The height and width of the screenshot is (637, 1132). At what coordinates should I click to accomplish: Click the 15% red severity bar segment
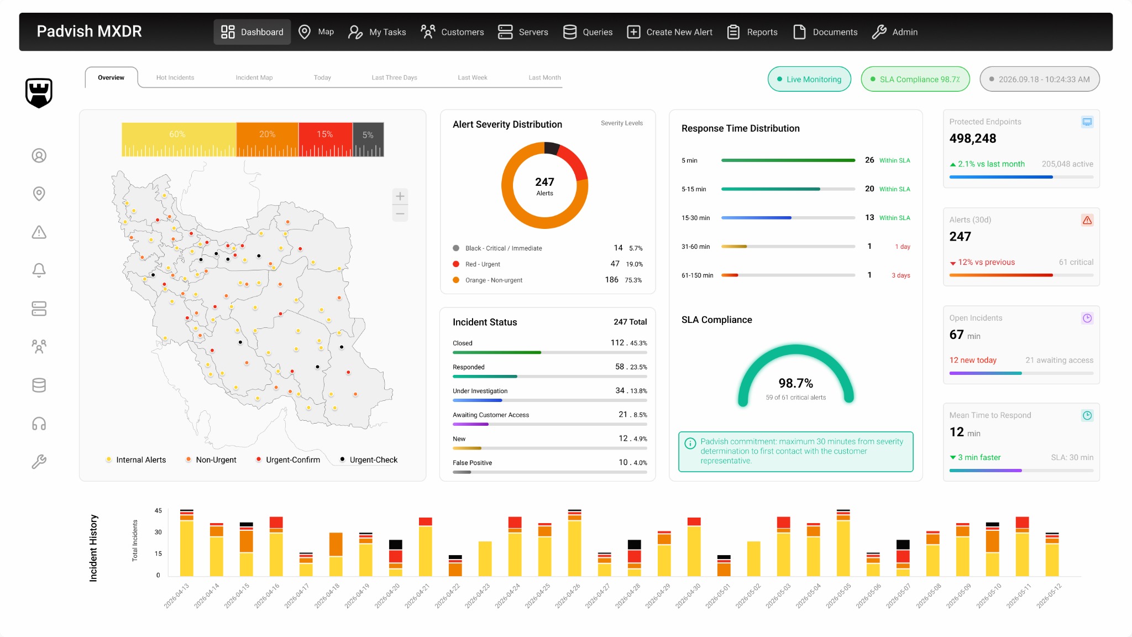tap(326, 139)
